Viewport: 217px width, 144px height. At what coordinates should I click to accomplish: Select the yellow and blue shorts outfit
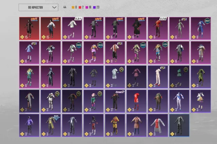point(158,53)
